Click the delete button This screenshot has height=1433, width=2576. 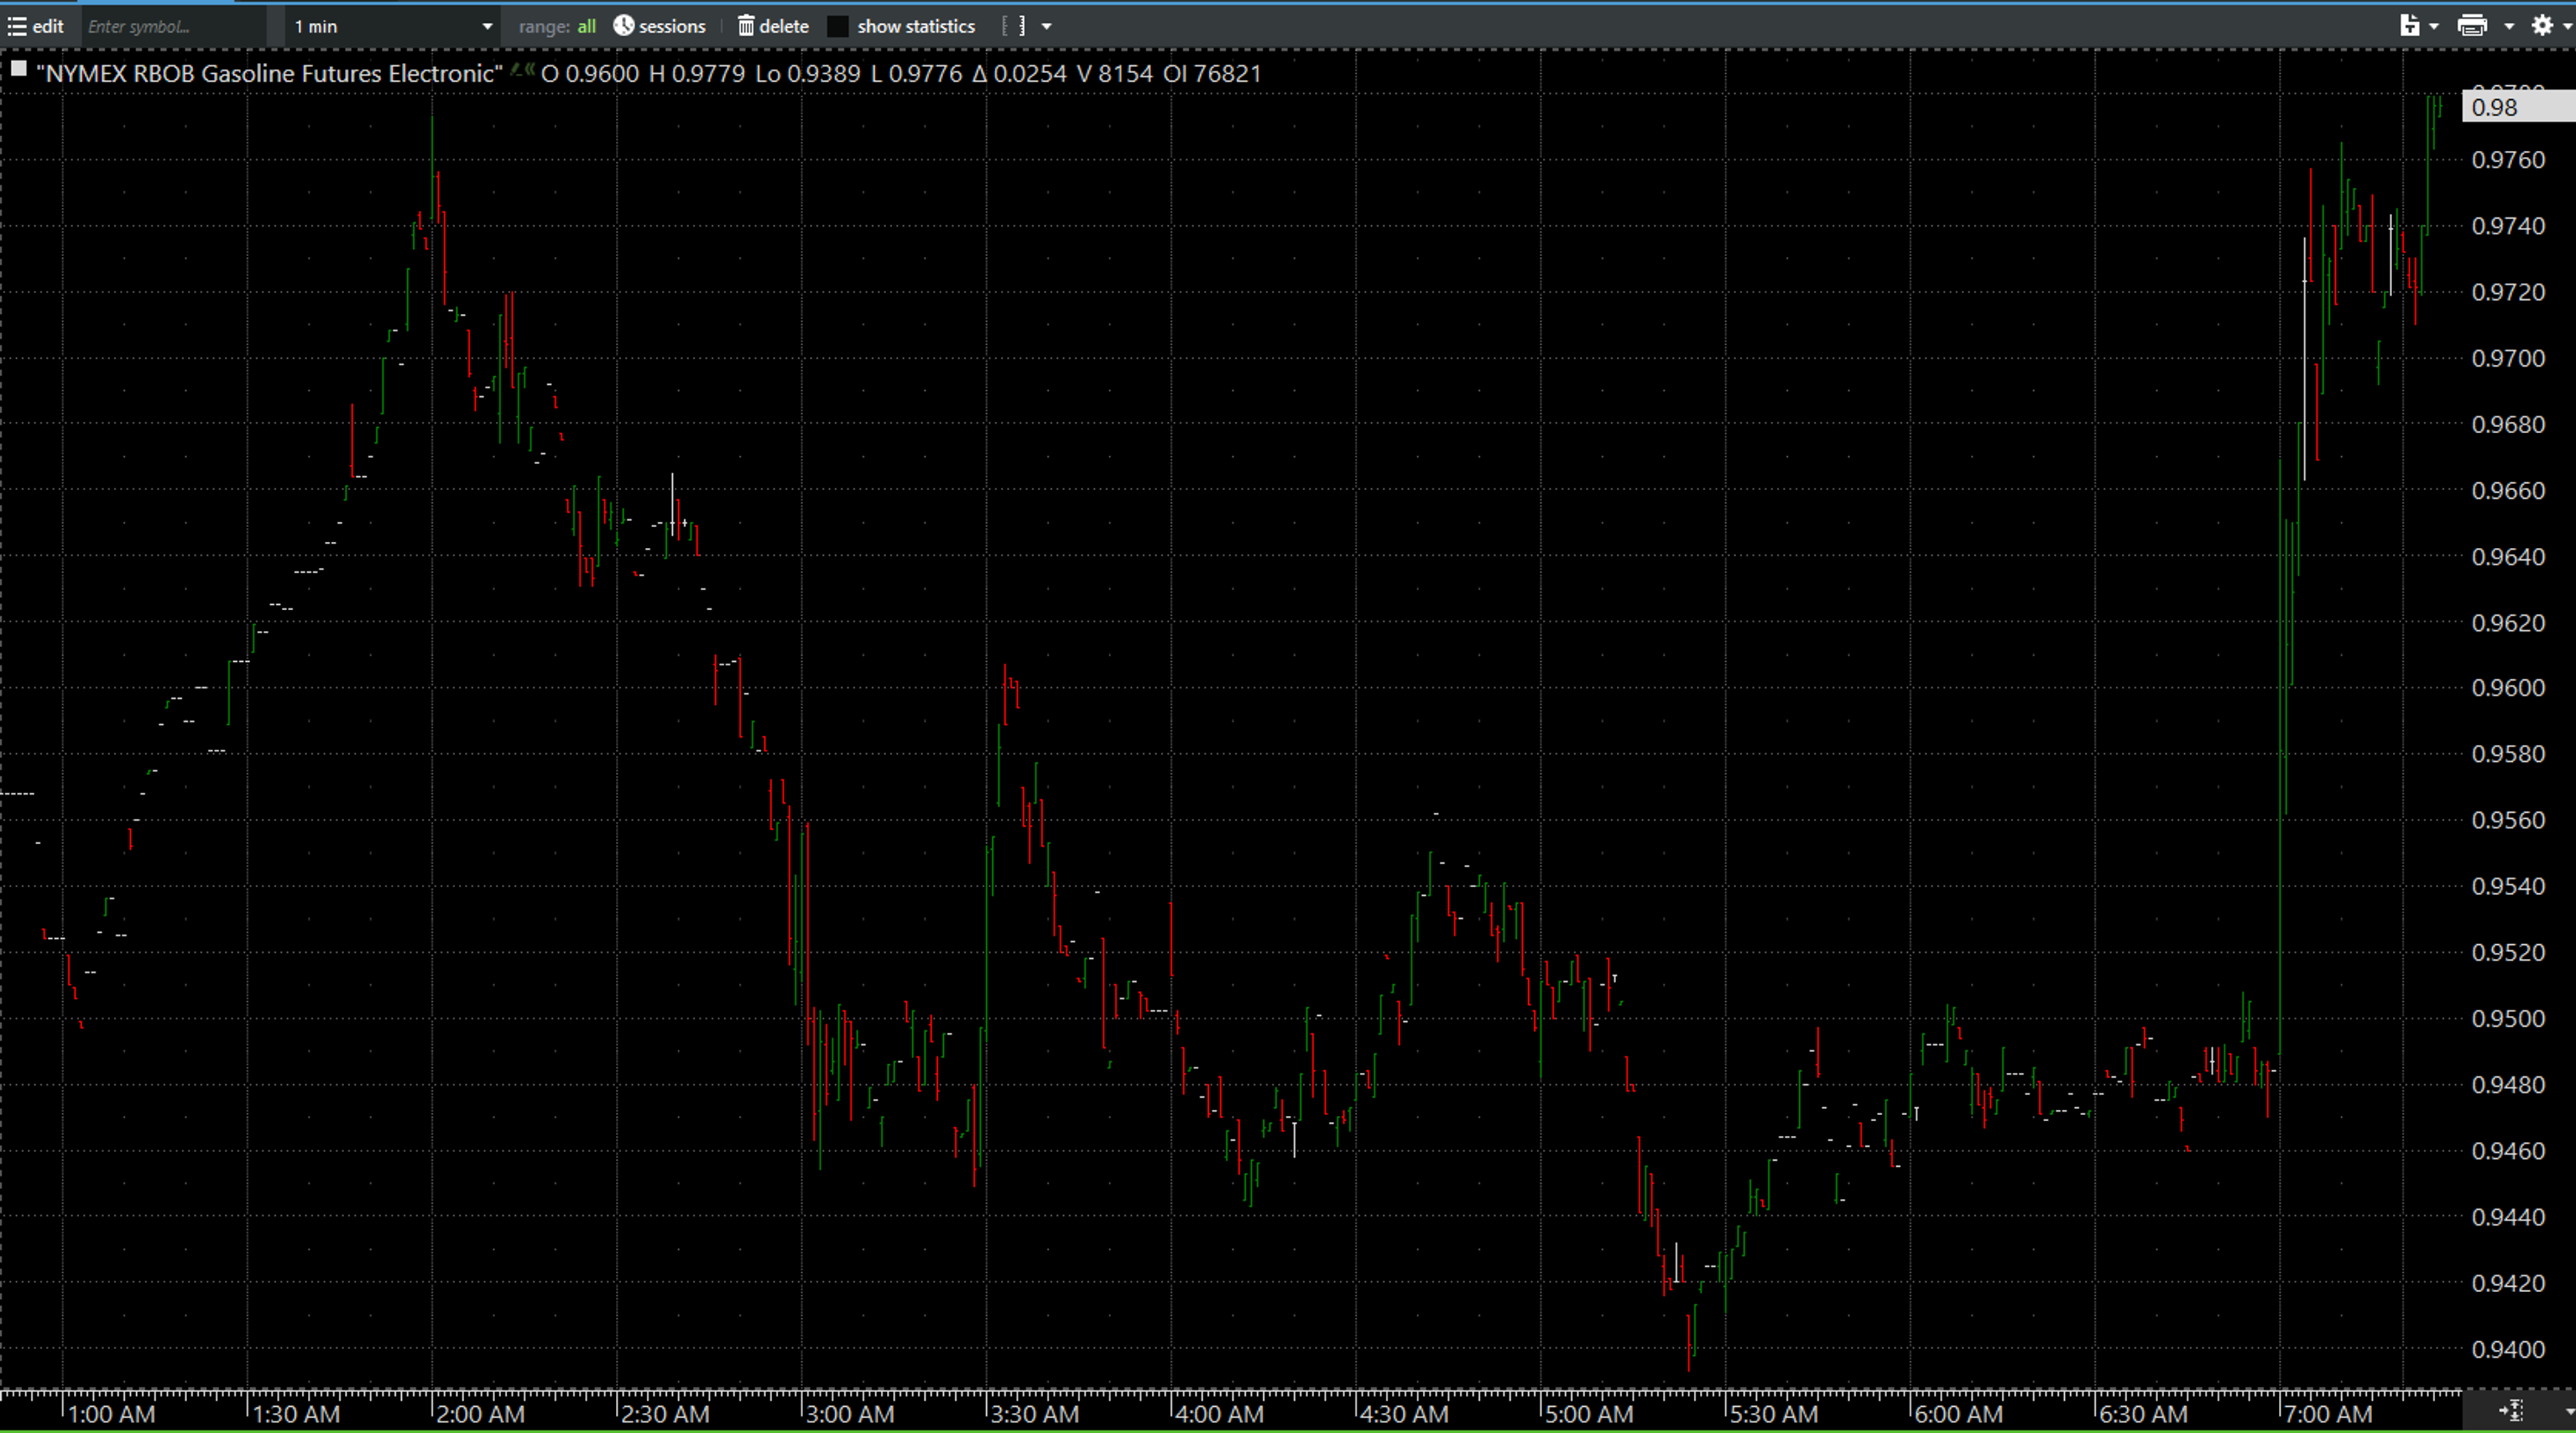(773, 26)
